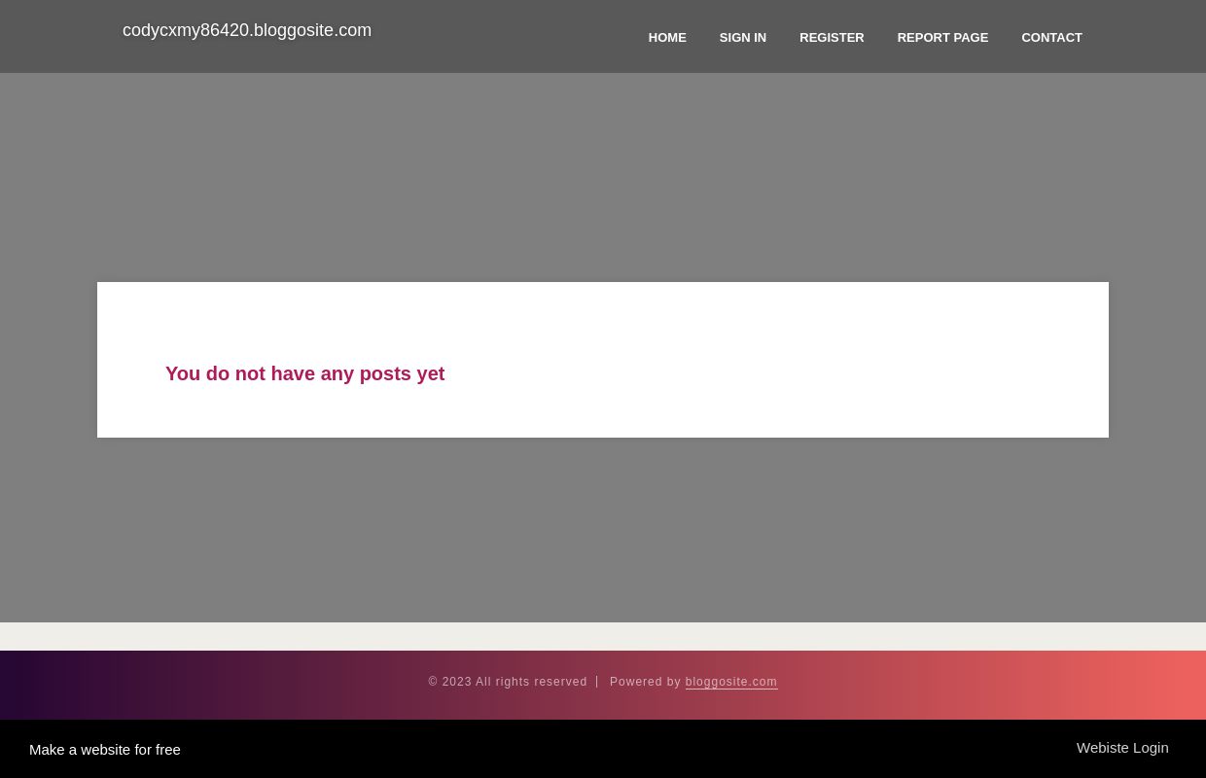The width and height of the screenshot is (1206, 778).
Task: Click the gray background above the content card
Action: [603, 175]
